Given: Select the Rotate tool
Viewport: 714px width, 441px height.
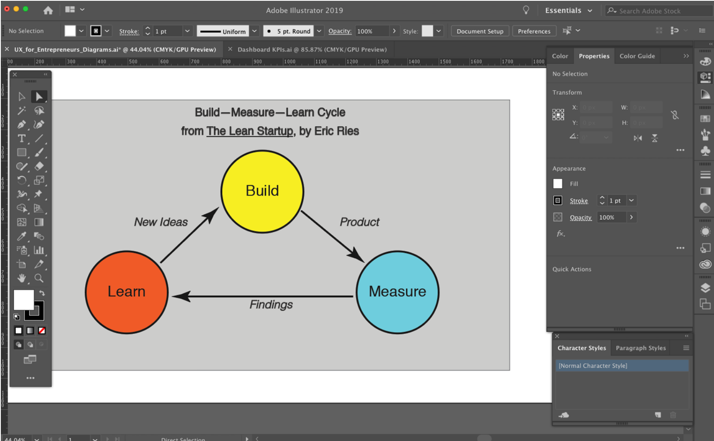Looking at the screenshot, I should tap(22, 180).
